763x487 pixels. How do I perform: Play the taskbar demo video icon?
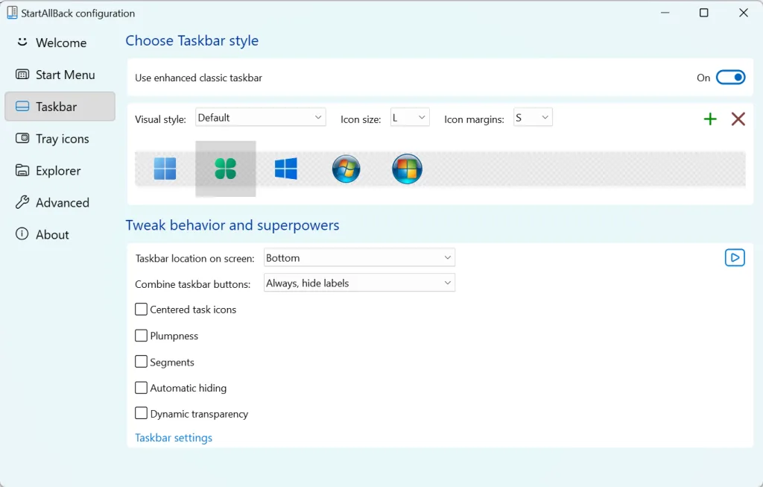click(x=735, y=257)
